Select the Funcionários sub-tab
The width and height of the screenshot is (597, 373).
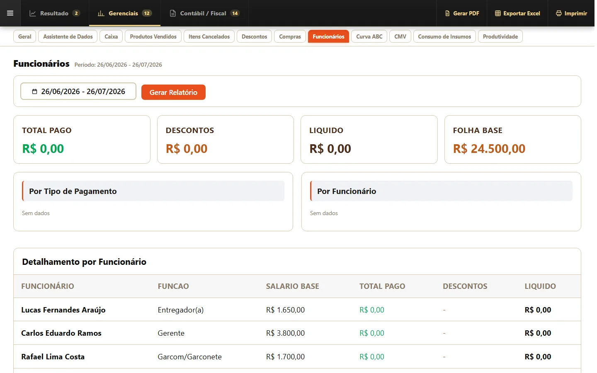[328, 36]
